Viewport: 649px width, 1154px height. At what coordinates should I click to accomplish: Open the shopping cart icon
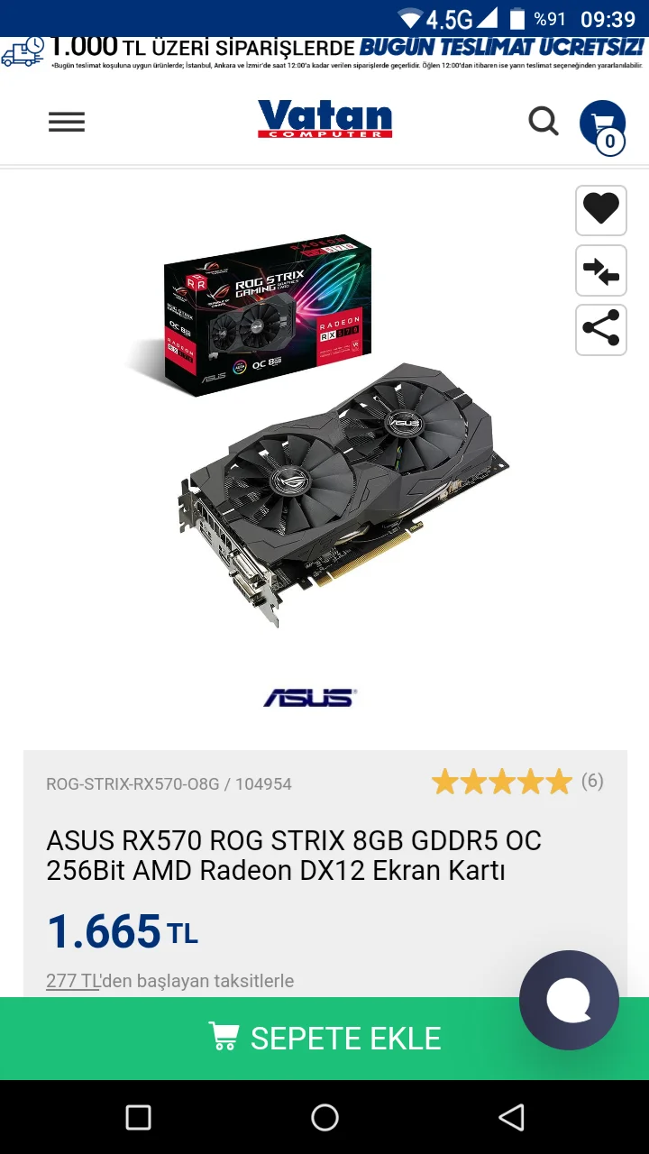(602, 124)
